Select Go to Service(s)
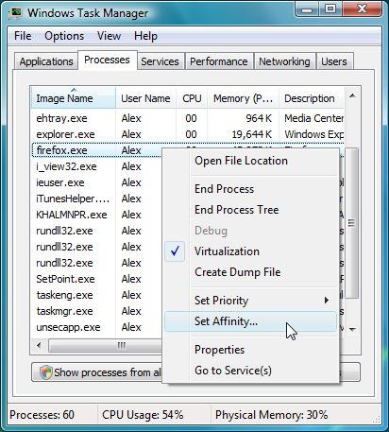Image resolution: width=389 pixels, height=432 pixels. tap(251, 371)
